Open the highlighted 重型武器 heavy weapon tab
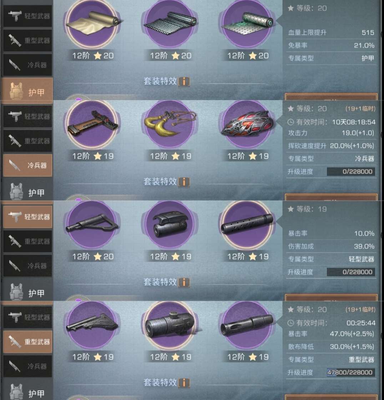 [28, 342]
